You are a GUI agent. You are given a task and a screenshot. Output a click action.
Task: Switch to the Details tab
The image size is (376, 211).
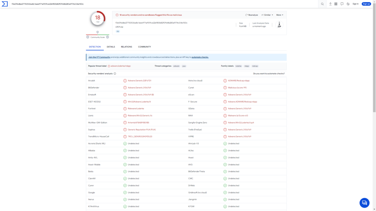point(111,47)
